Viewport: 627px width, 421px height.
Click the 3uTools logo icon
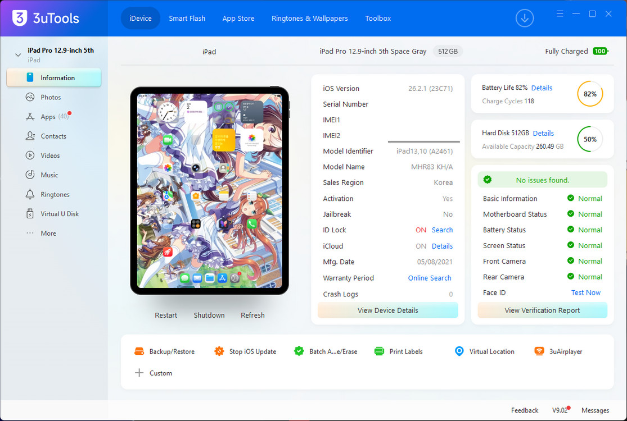tap(19, 18)
